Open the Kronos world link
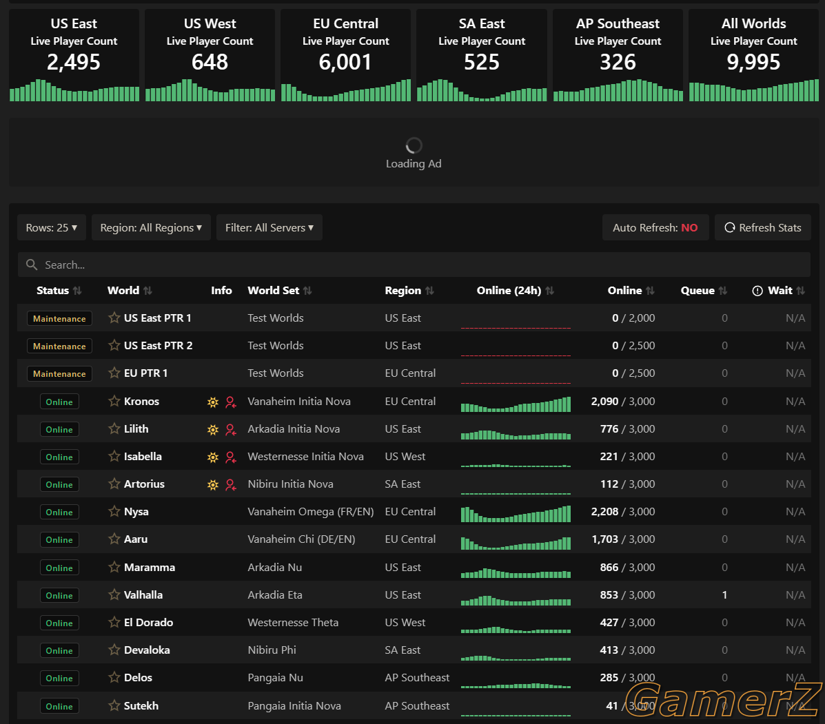 point(141,401)
